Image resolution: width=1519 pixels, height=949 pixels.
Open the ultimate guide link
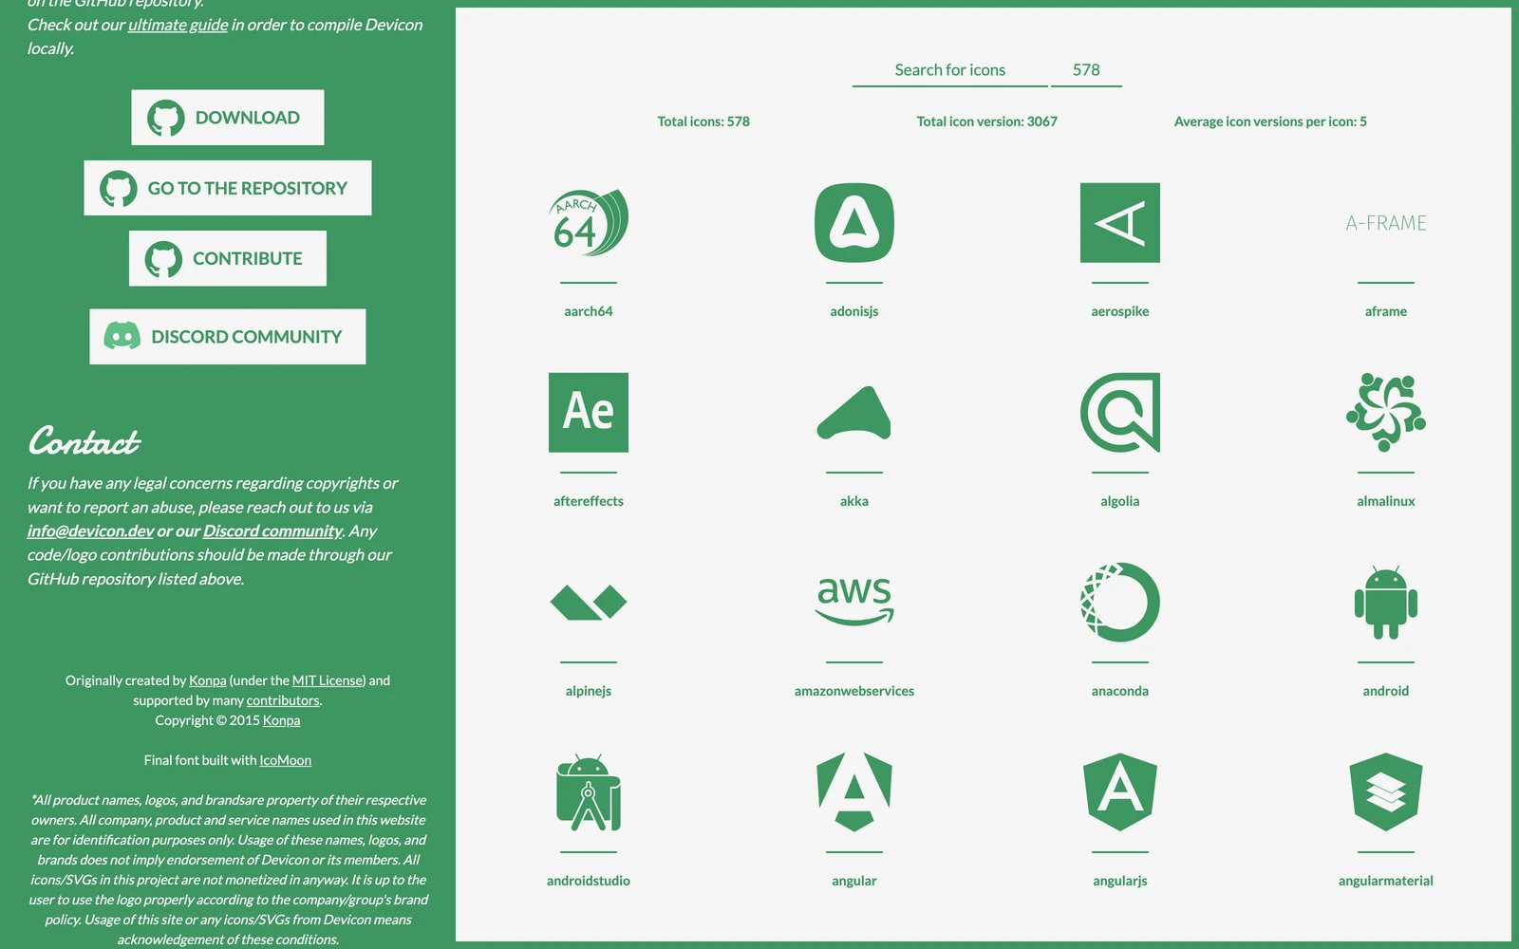click(x=178, y=25)
